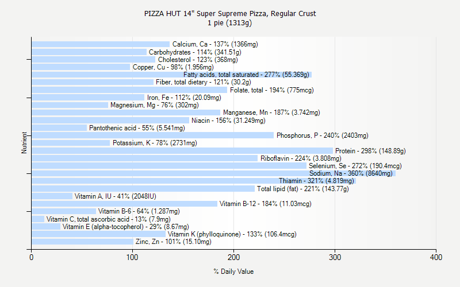Select Fiber, total dietary - 121% label
Image resolution: width=460 pixels, height=287 pixels.
tap(204, 82)
